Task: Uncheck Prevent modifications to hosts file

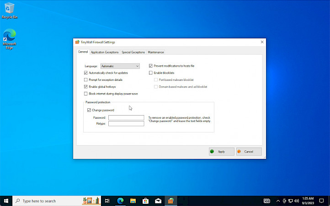Action: point(151,66)
